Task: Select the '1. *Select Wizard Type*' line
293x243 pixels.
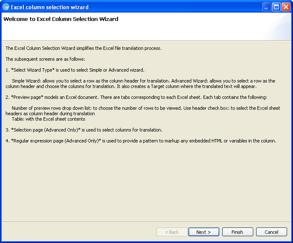Action: tap(75, 70)
